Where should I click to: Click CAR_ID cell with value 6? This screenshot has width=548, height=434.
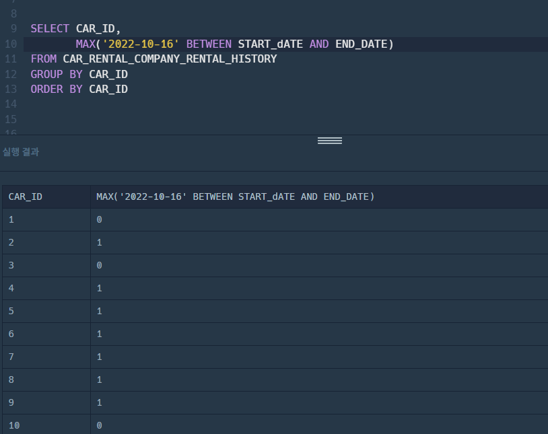pos(46,334)
